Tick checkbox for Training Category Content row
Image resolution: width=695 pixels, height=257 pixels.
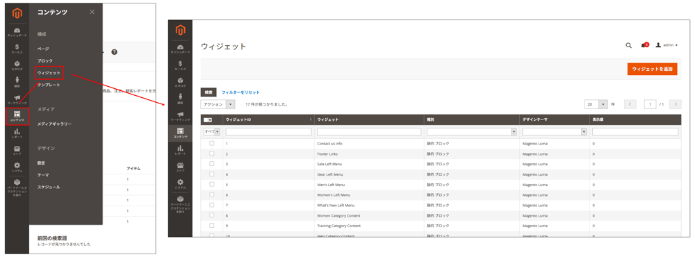click(212, 225)
